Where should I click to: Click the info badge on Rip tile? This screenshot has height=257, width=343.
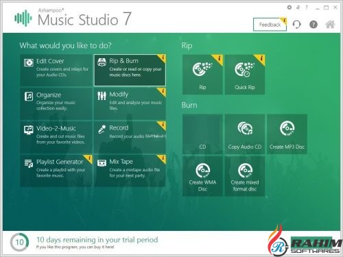[218, 59]
